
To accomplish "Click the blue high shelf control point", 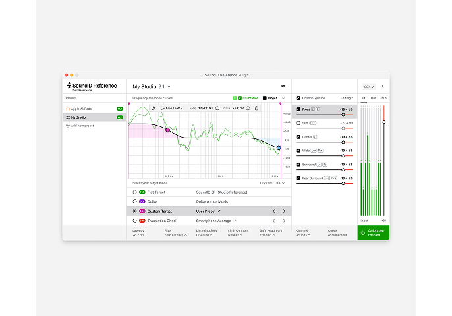I will coord(279,147).
